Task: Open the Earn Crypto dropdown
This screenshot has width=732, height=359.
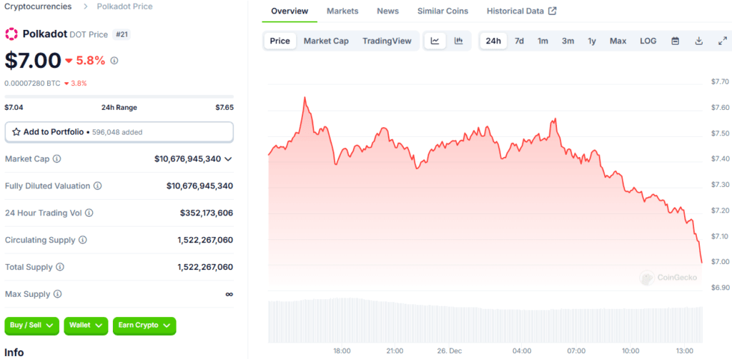Action: click(x=144, y=325)
